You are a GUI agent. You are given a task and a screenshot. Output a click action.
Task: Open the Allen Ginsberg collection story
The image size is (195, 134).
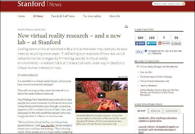tap(157, 119)
